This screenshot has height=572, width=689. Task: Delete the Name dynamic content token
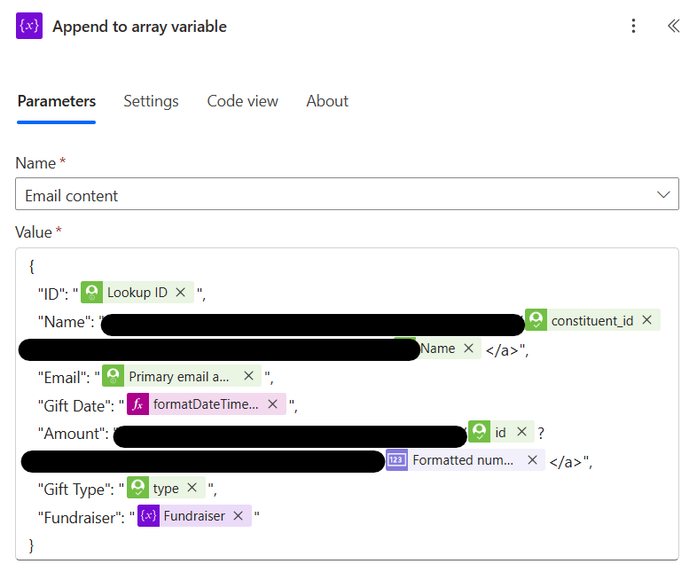(469, 348)
